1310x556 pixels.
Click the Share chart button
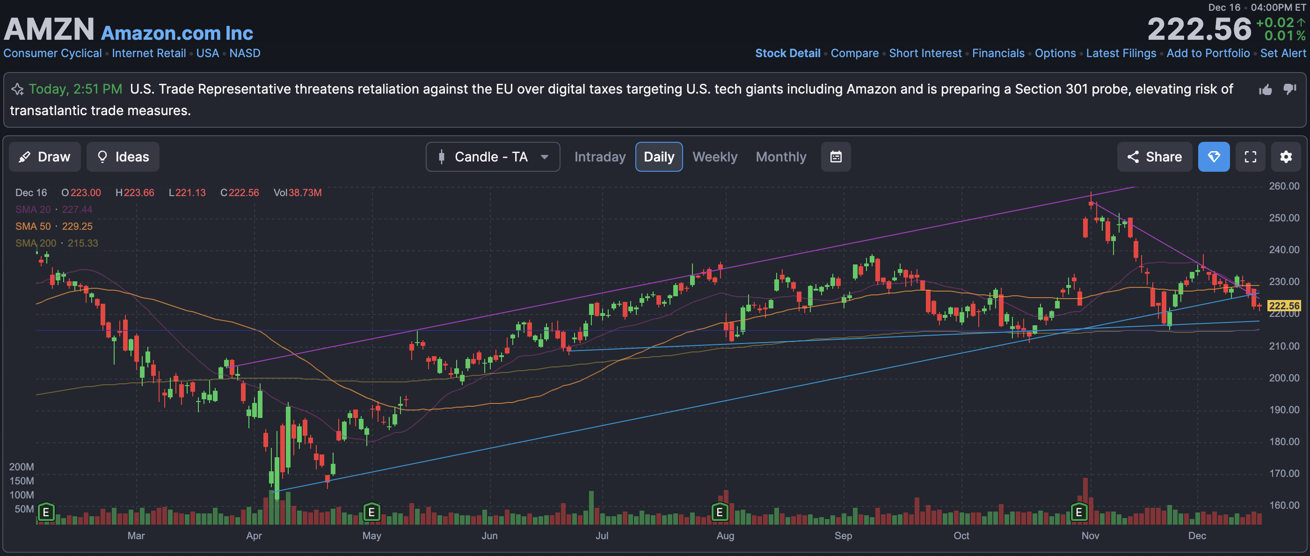[1154, 157]
